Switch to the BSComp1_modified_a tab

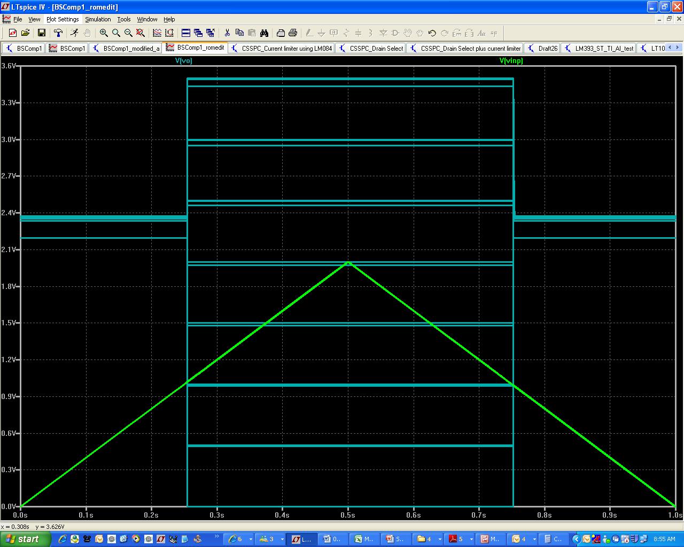pyautogui.click(x=126, y=48)
